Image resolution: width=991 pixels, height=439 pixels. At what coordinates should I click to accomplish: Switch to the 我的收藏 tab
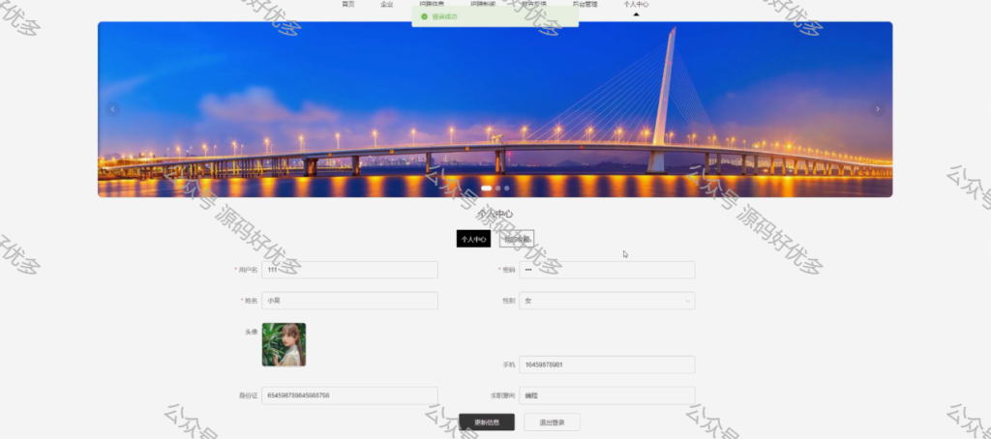coord(517,239)
